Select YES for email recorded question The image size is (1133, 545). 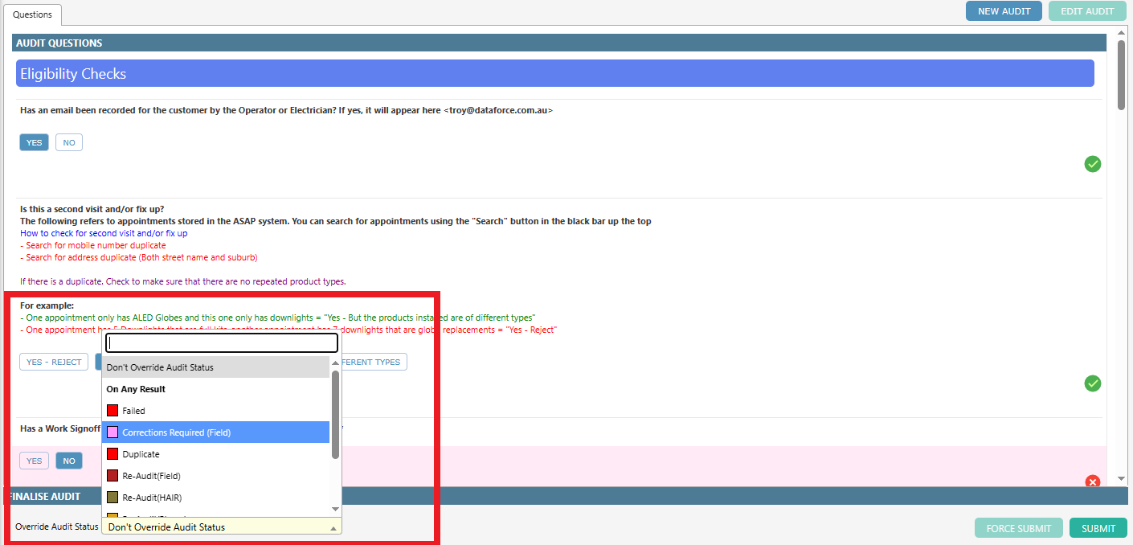click(34, 142)
